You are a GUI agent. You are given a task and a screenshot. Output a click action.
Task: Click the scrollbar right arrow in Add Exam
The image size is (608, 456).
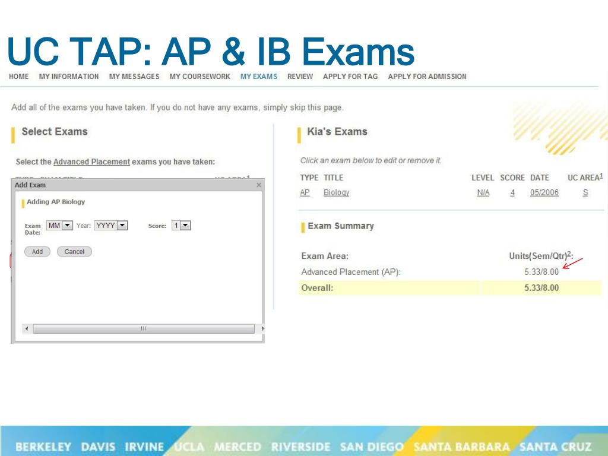(262, 328)
